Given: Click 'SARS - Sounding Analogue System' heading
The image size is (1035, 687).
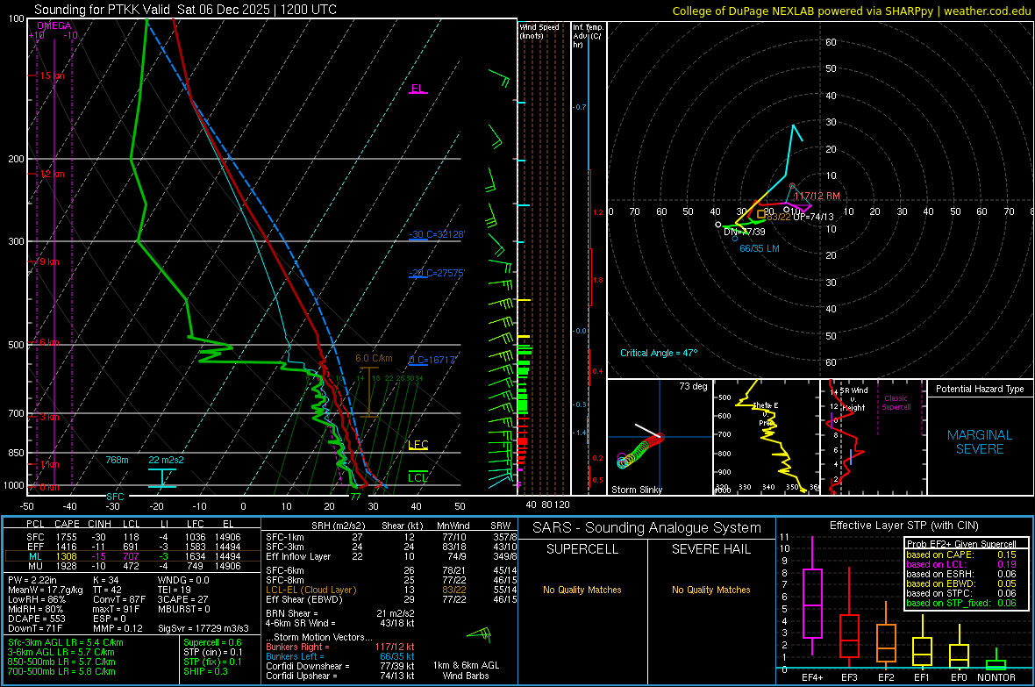Looking at the screenshot, I should point(646,527).
